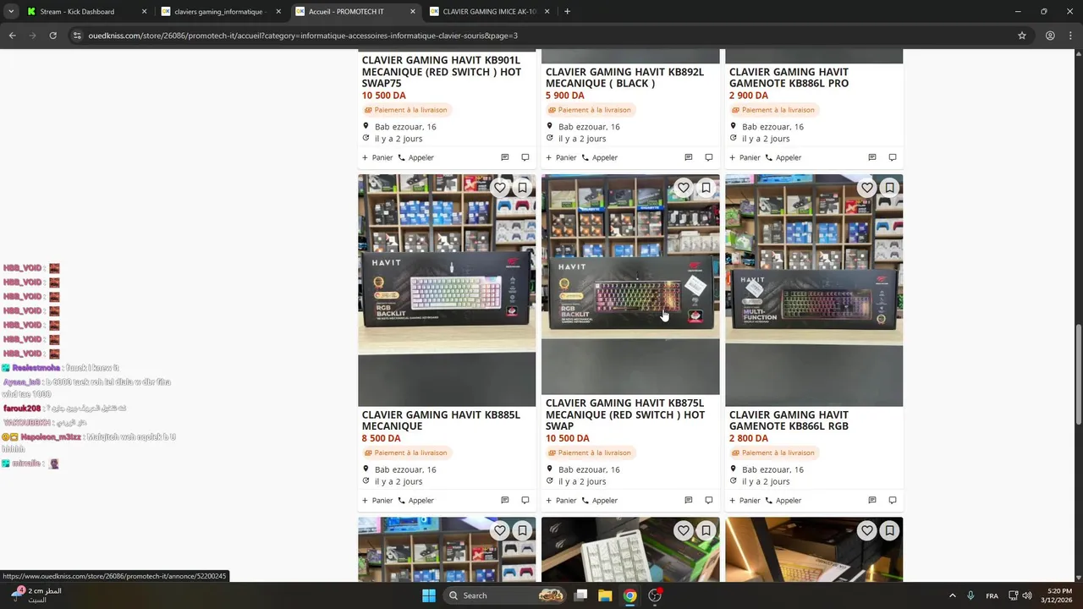The height and width of the screenshot is (609, 1083).
Task: Call seller for HAVIT KB892L listing
Action: (600, 157)
